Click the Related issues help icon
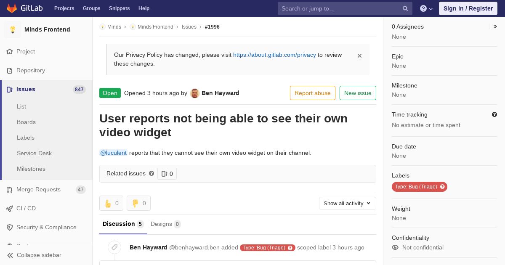 tap(151, 173)
